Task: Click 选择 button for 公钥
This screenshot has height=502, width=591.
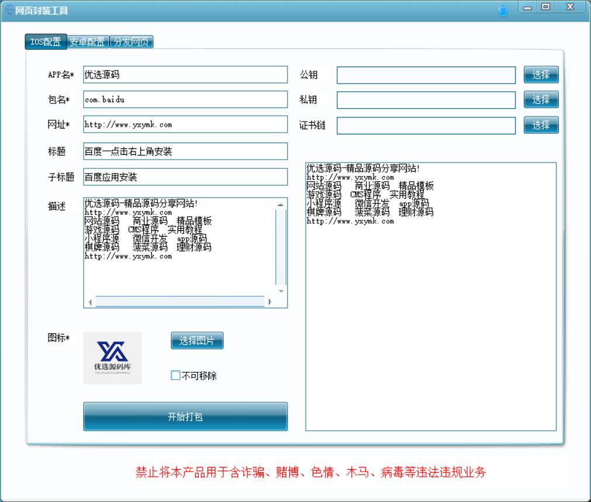Action: click(x=541, y=75)
